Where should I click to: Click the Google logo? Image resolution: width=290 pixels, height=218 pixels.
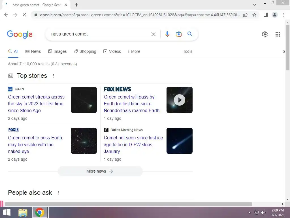pos(20,34)
